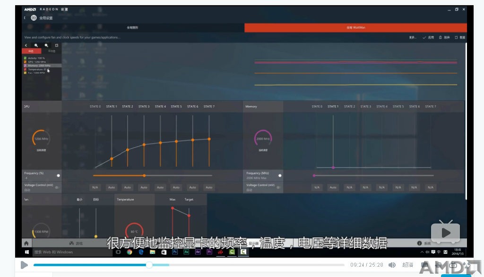Click GPU STATE 1 voltage Auto field
The width and height of the screenshot is (484, 277).
tap(112, 188)
